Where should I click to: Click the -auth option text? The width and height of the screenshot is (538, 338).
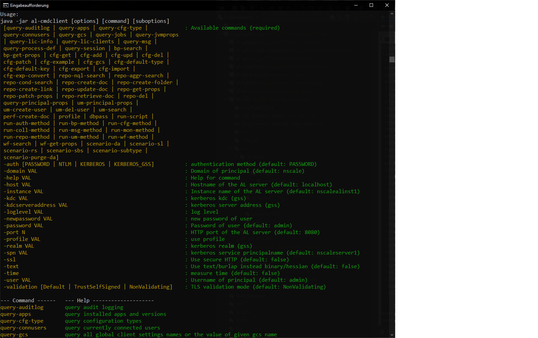click(11, 164)
